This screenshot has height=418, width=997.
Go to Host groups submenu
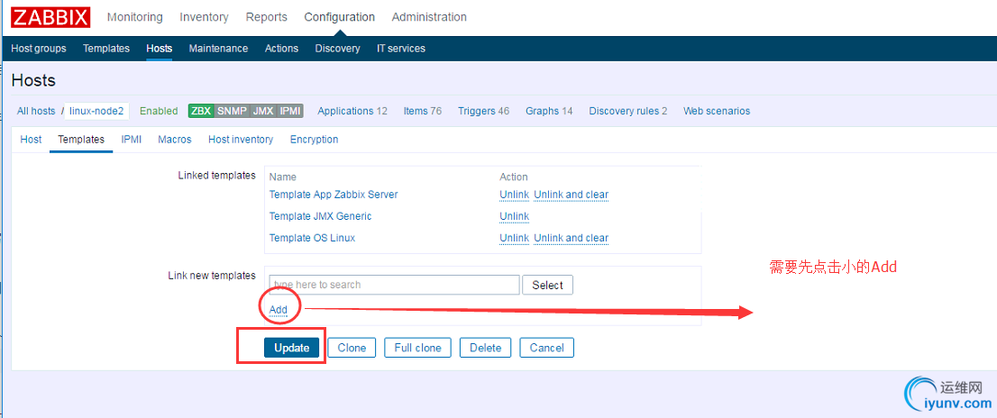pos(39,49)
